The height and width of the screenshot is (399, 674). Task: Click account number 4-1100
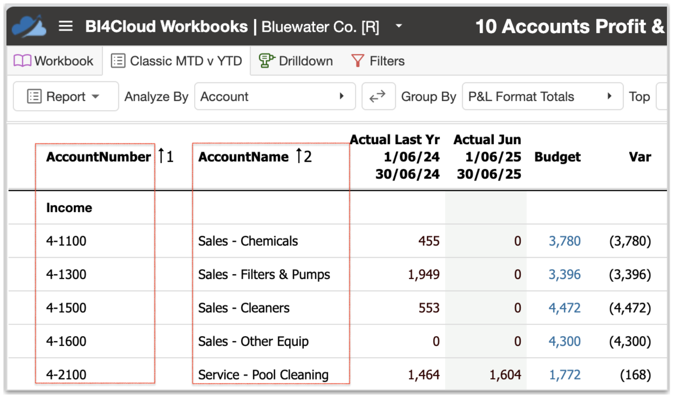[66, 241]
